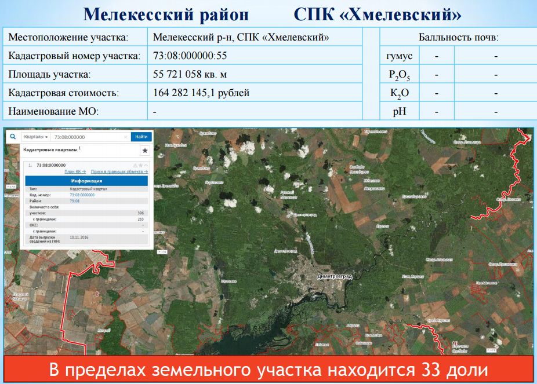Clear the search field with the X icon
Image resolution: width=537 pixels, height=384 pixels.
coord(126,137)
